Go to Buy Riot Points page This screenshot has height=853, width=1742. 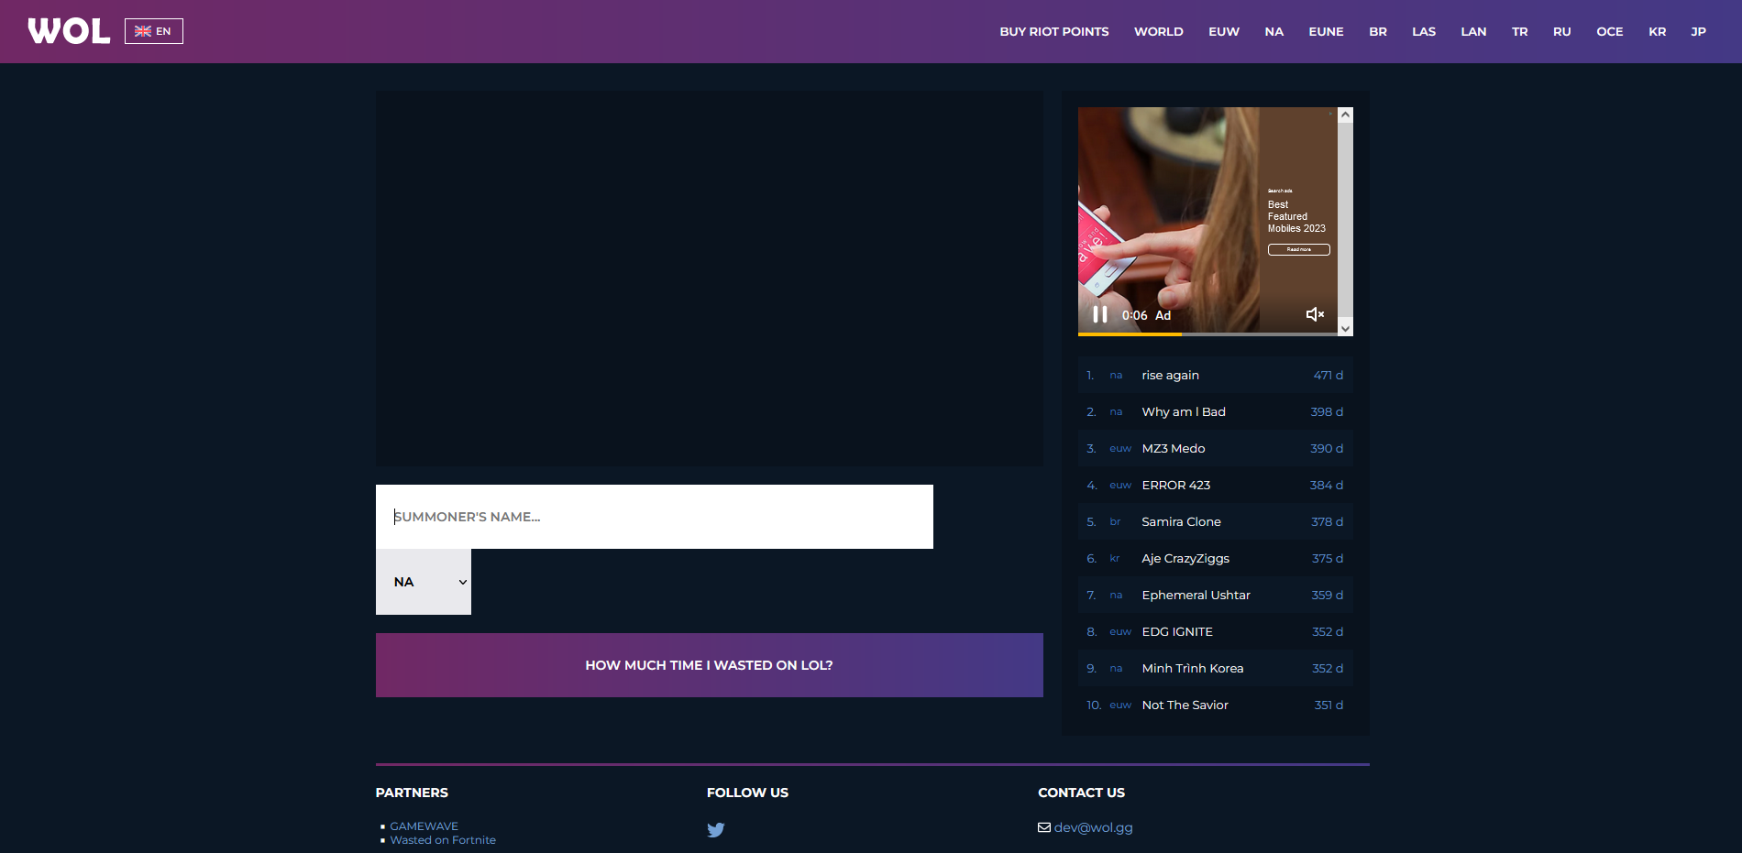(1053, 31)
